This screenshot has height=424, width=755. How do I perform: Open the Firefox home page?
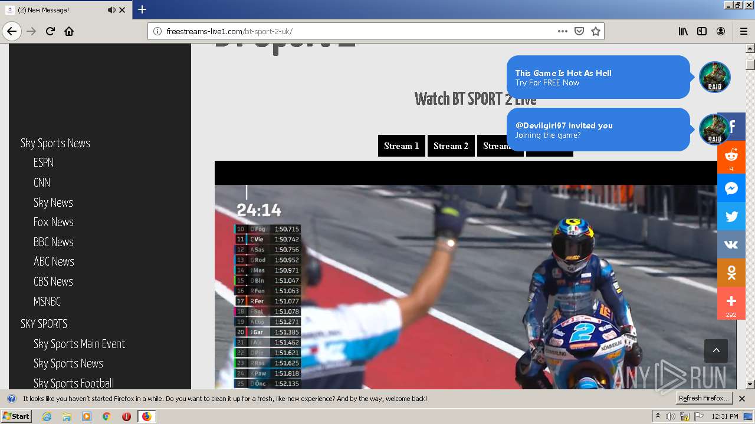click(69, 31)
